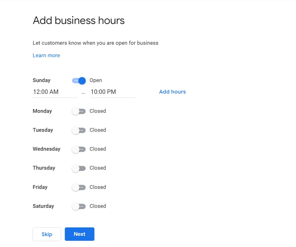Open the Learn more link
The image size is (296, 247).
click(x=46, y=55)
